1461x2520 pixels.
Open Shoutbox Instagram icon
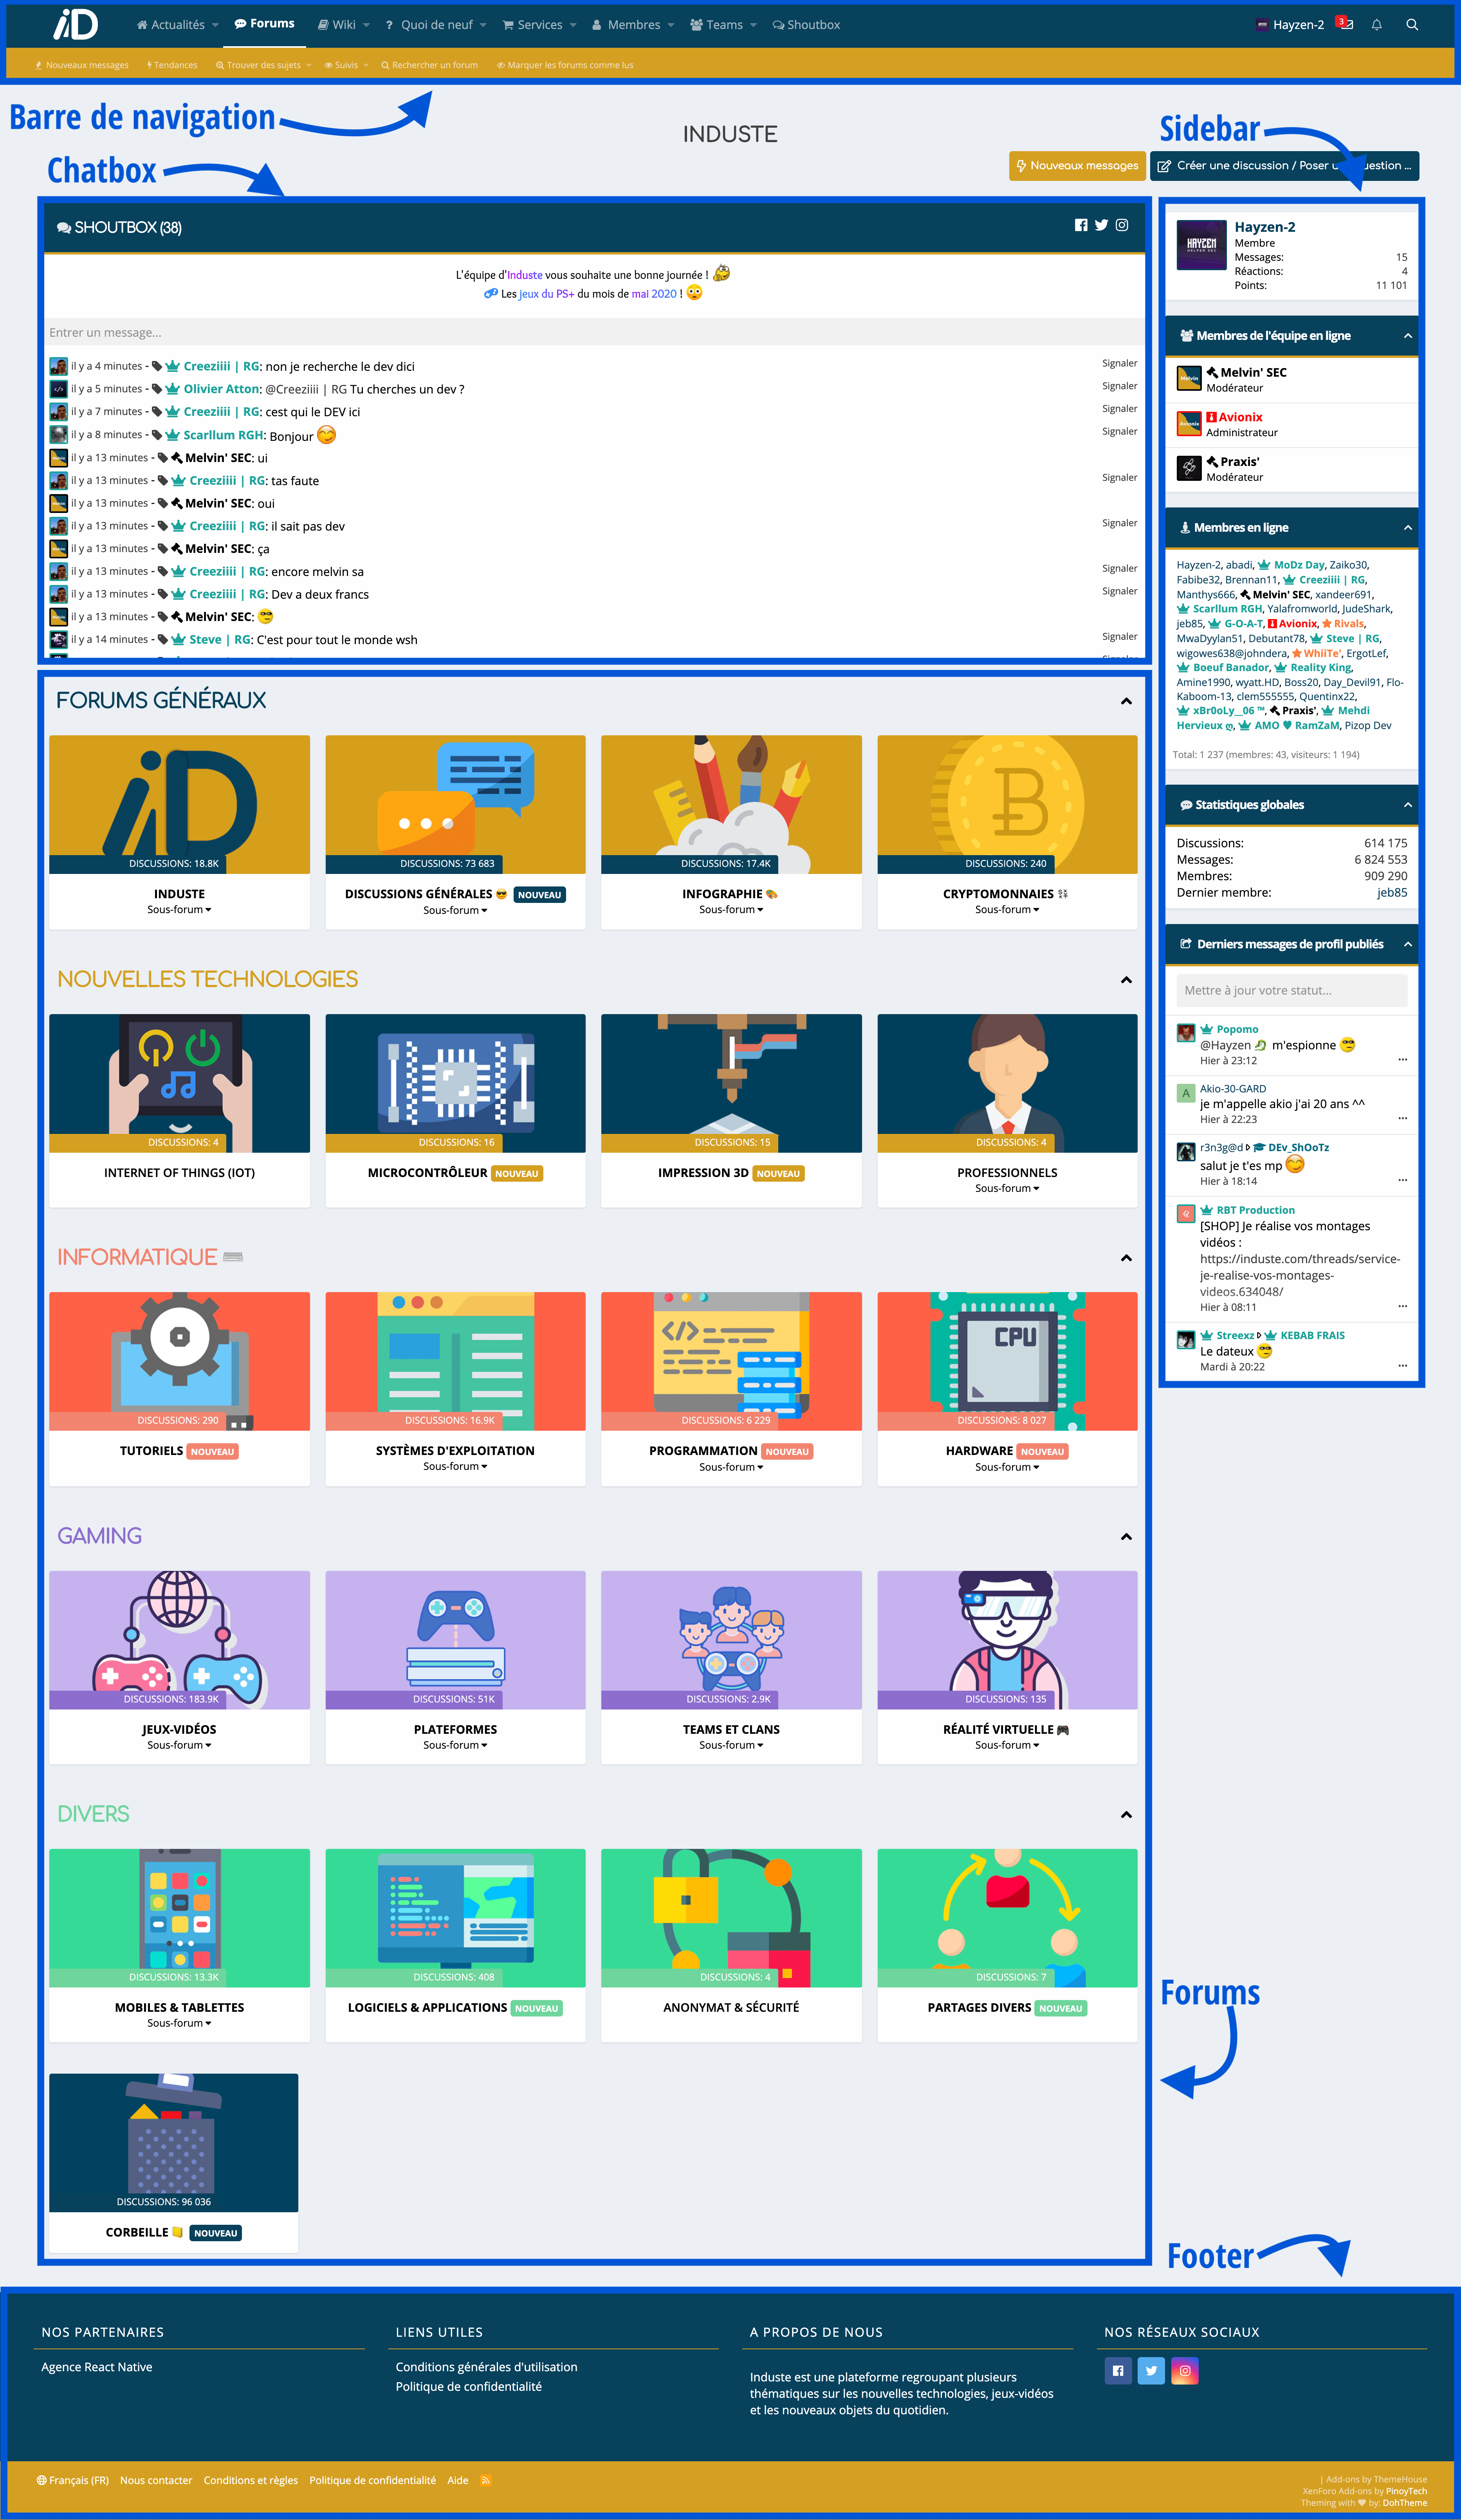click(x=1122, y=225)
